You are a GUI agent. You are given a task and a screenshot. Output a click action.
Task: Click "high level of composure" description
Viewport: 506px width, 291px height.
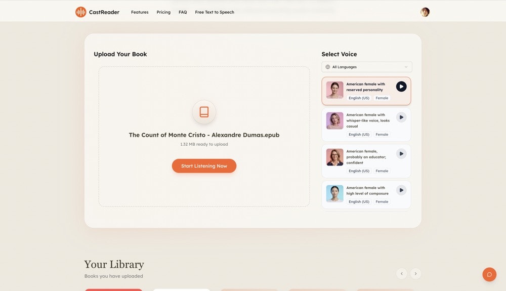click(x=367, y=193)
